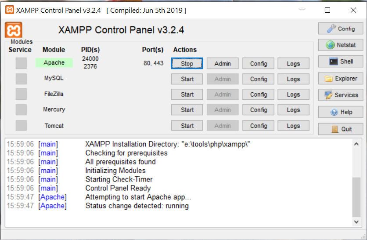
Task: Toggle the Tomcat service install checkbox
Action: coord(21,125)
